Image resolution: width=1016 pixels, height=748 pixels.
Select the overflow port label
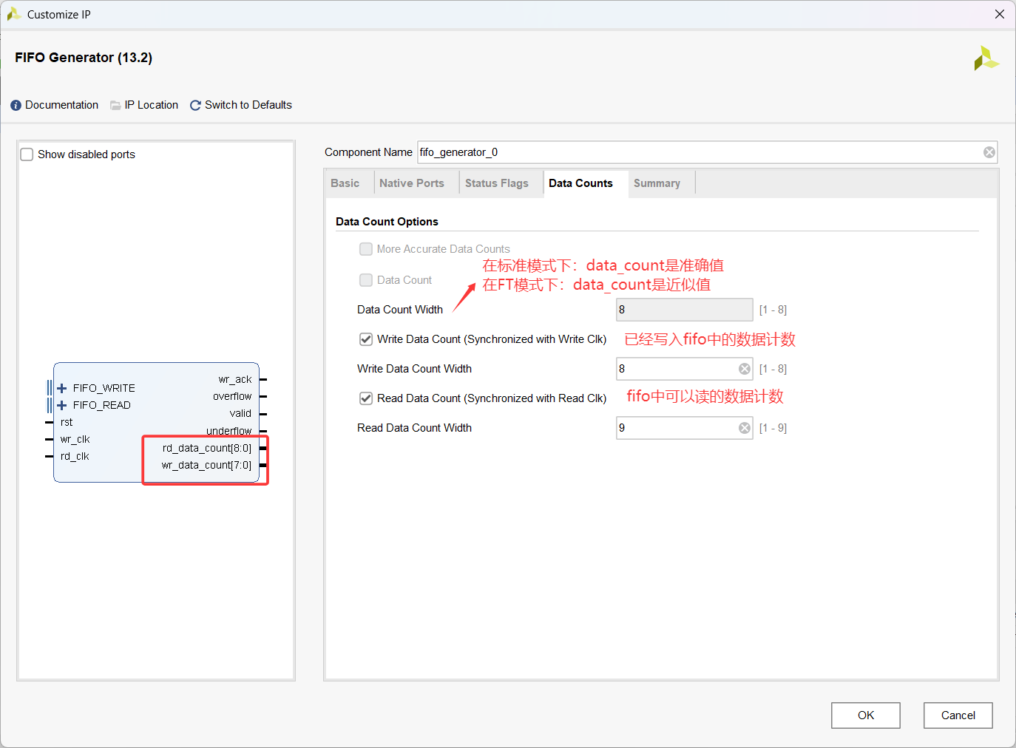pos(232,396)
